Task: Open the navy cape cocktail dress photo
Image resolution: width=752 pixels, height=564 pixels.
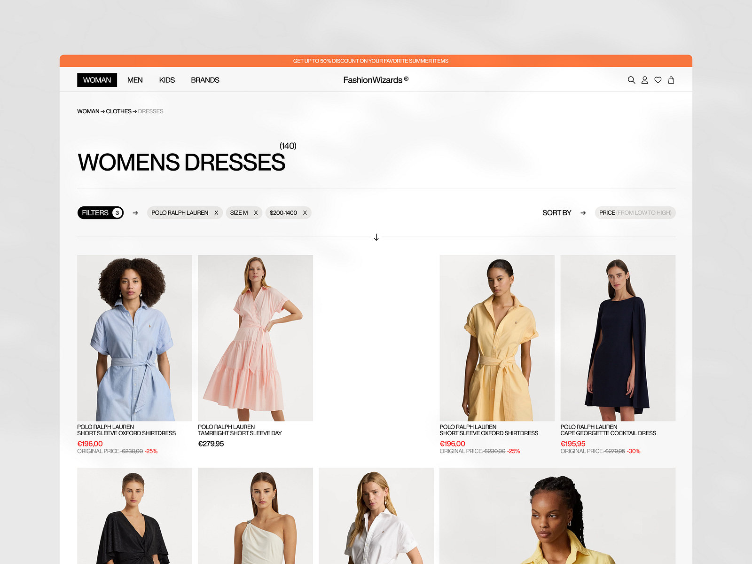Action: (x=618, y=338)
